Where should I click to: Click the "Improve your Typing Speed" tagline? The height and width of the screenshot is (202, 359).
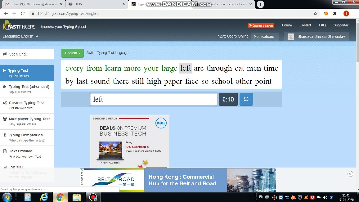pos(63,27)
